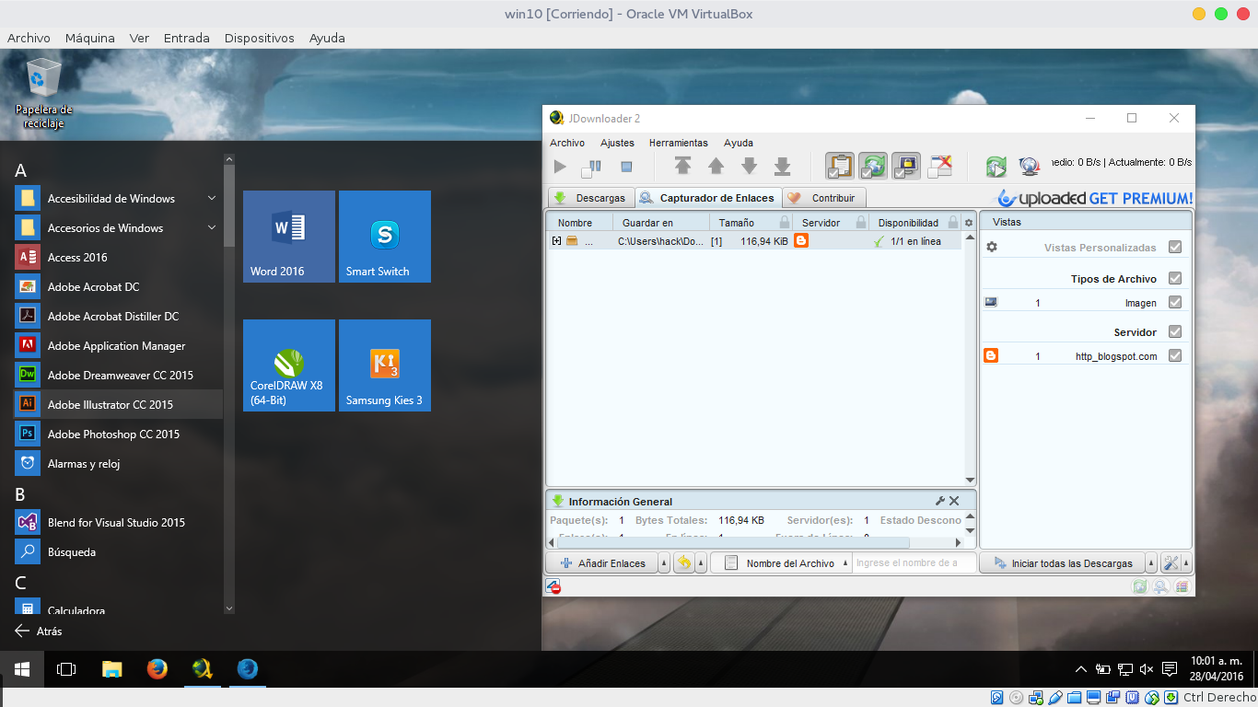Click the stop downloads square icon

click(626, 167)
